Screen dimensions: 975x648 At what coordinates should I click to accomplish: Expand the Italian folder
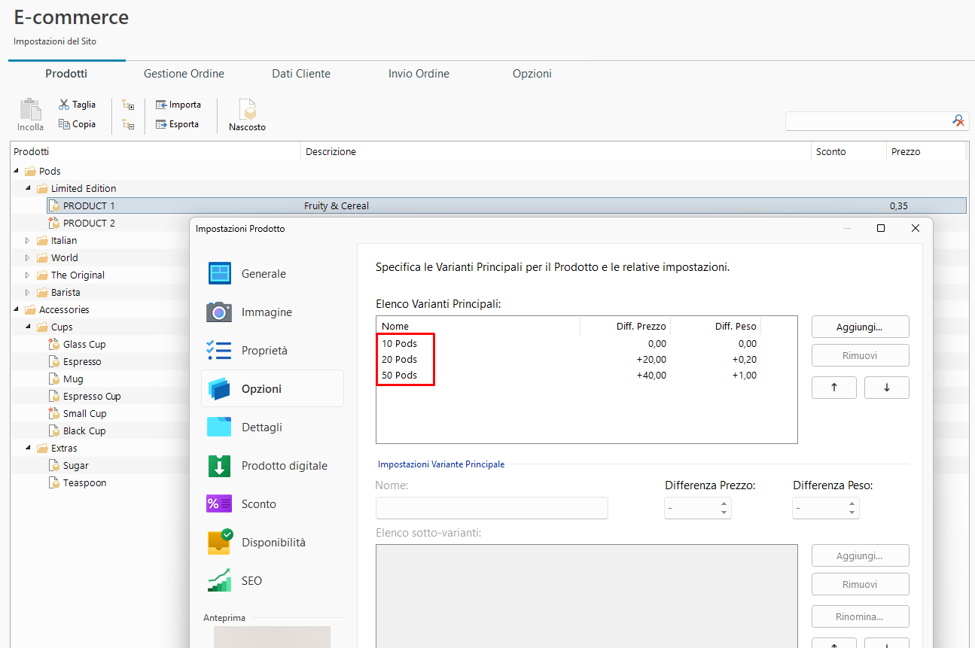tap(29, 240)
